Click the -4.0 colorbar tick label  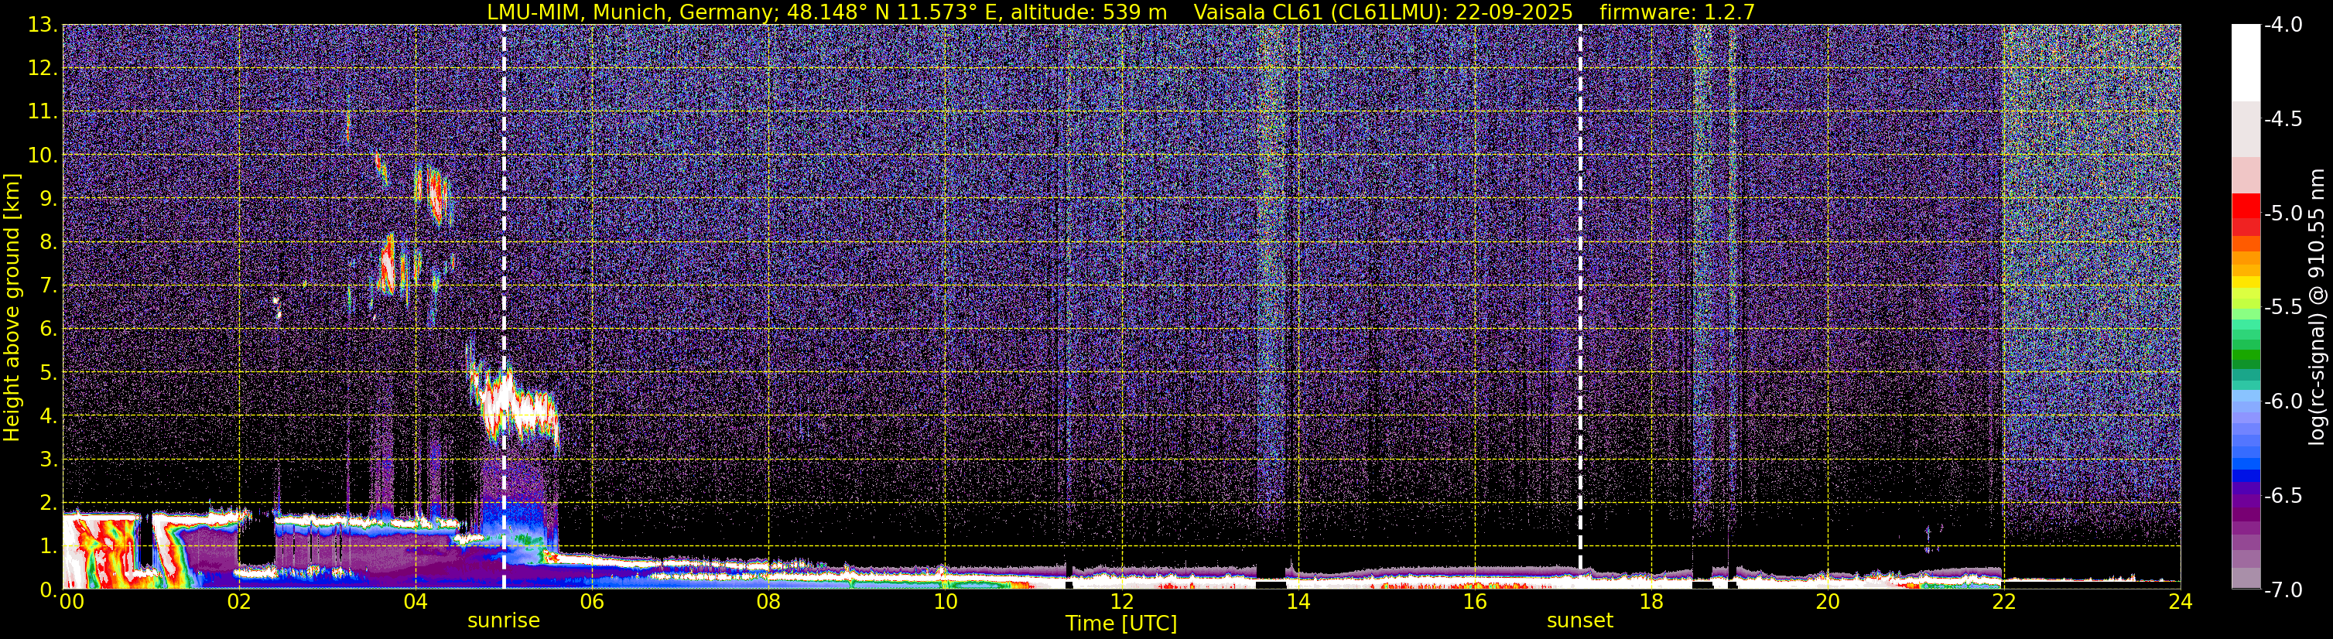[2282, 25]
